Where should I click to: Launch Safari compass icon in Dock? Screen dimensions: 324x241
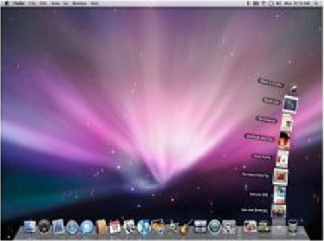click(x=73, y=227)
